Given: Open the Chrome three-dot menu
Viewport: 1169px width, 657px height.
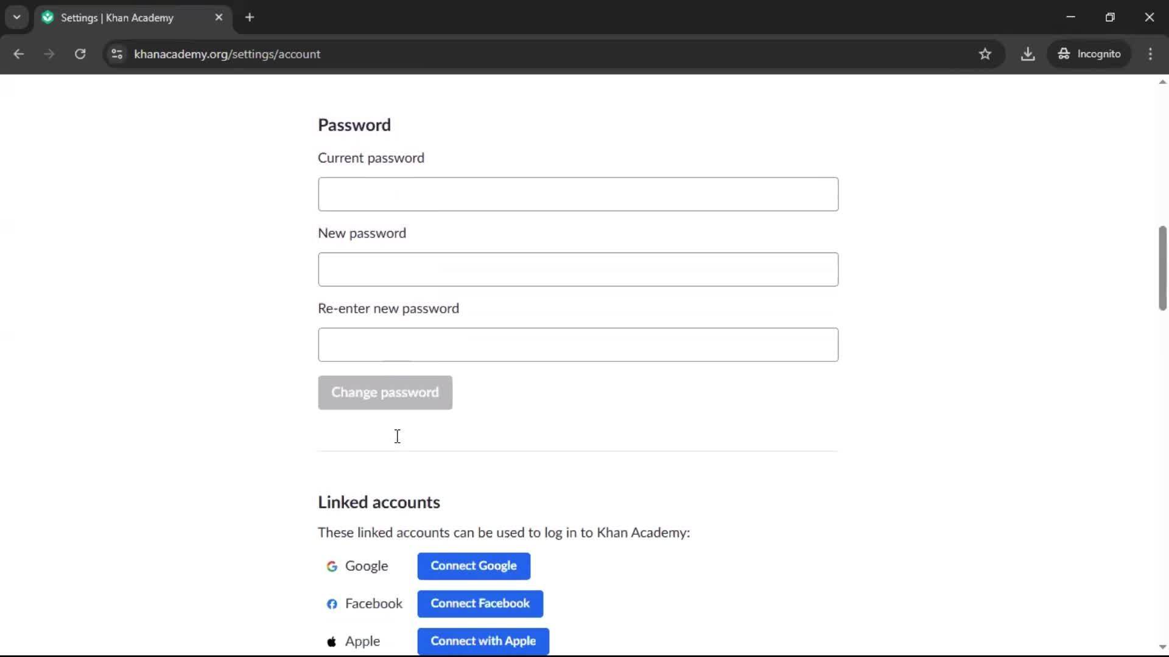Looking at the screenshot, I should [1150, 54].
